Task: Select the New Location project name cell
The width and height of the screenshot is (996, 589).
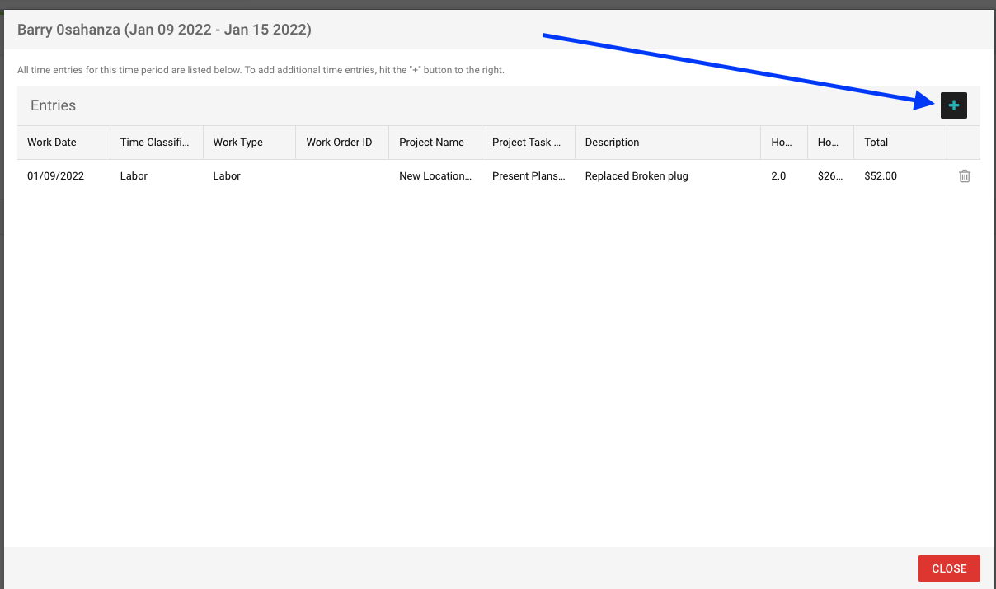Action: (x=435, y=176)
